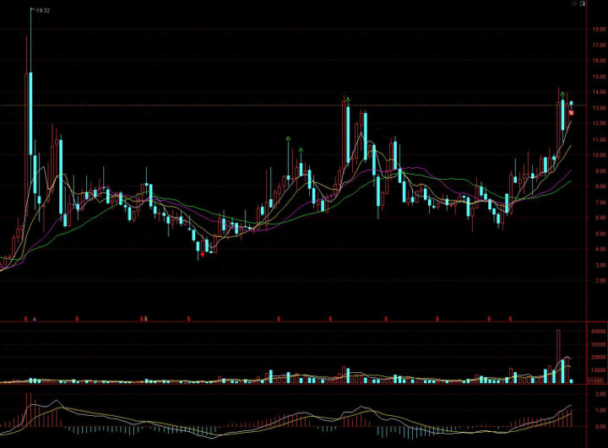Click the 11.00 price axis label
This screenshot has width=608, height=448.
click(x=599, y=139)
